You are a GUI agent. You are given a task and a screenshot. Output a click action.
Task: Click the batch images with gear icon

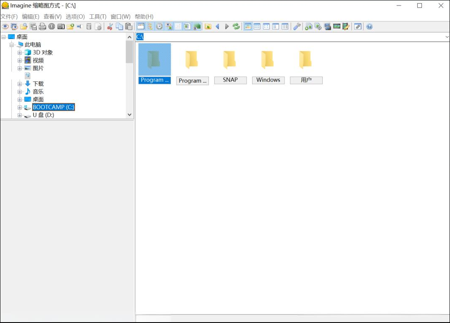click(318, 27)
